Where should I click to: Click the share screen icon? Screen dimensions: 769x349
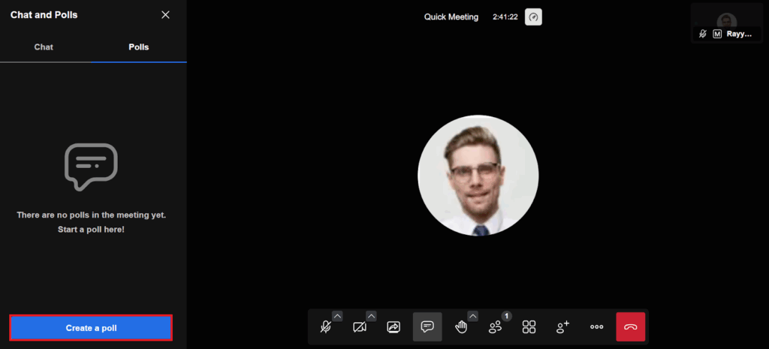(394, 327)
